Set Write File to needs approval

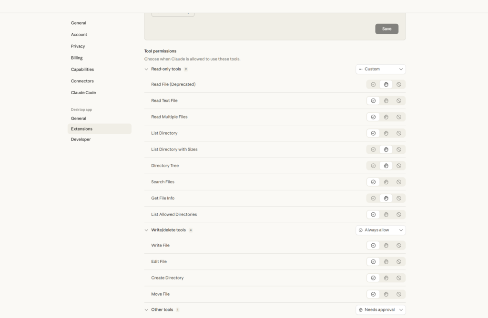click(x=386, y=246)
